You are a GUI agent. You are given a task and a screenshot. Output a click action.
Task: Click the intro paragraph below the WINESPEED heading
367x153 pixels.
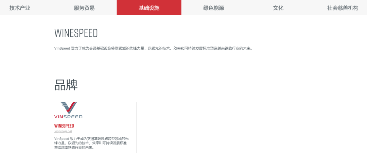[x=153, y=48]
